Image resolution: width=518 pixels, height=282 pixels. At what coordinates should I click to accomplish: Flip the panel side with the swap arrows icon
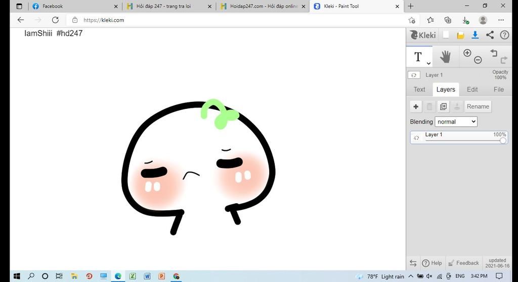tap(413, 263)
